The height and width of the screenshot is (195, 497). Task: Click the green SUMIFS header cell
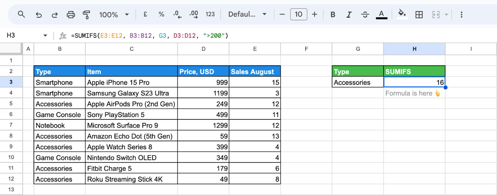414,72
